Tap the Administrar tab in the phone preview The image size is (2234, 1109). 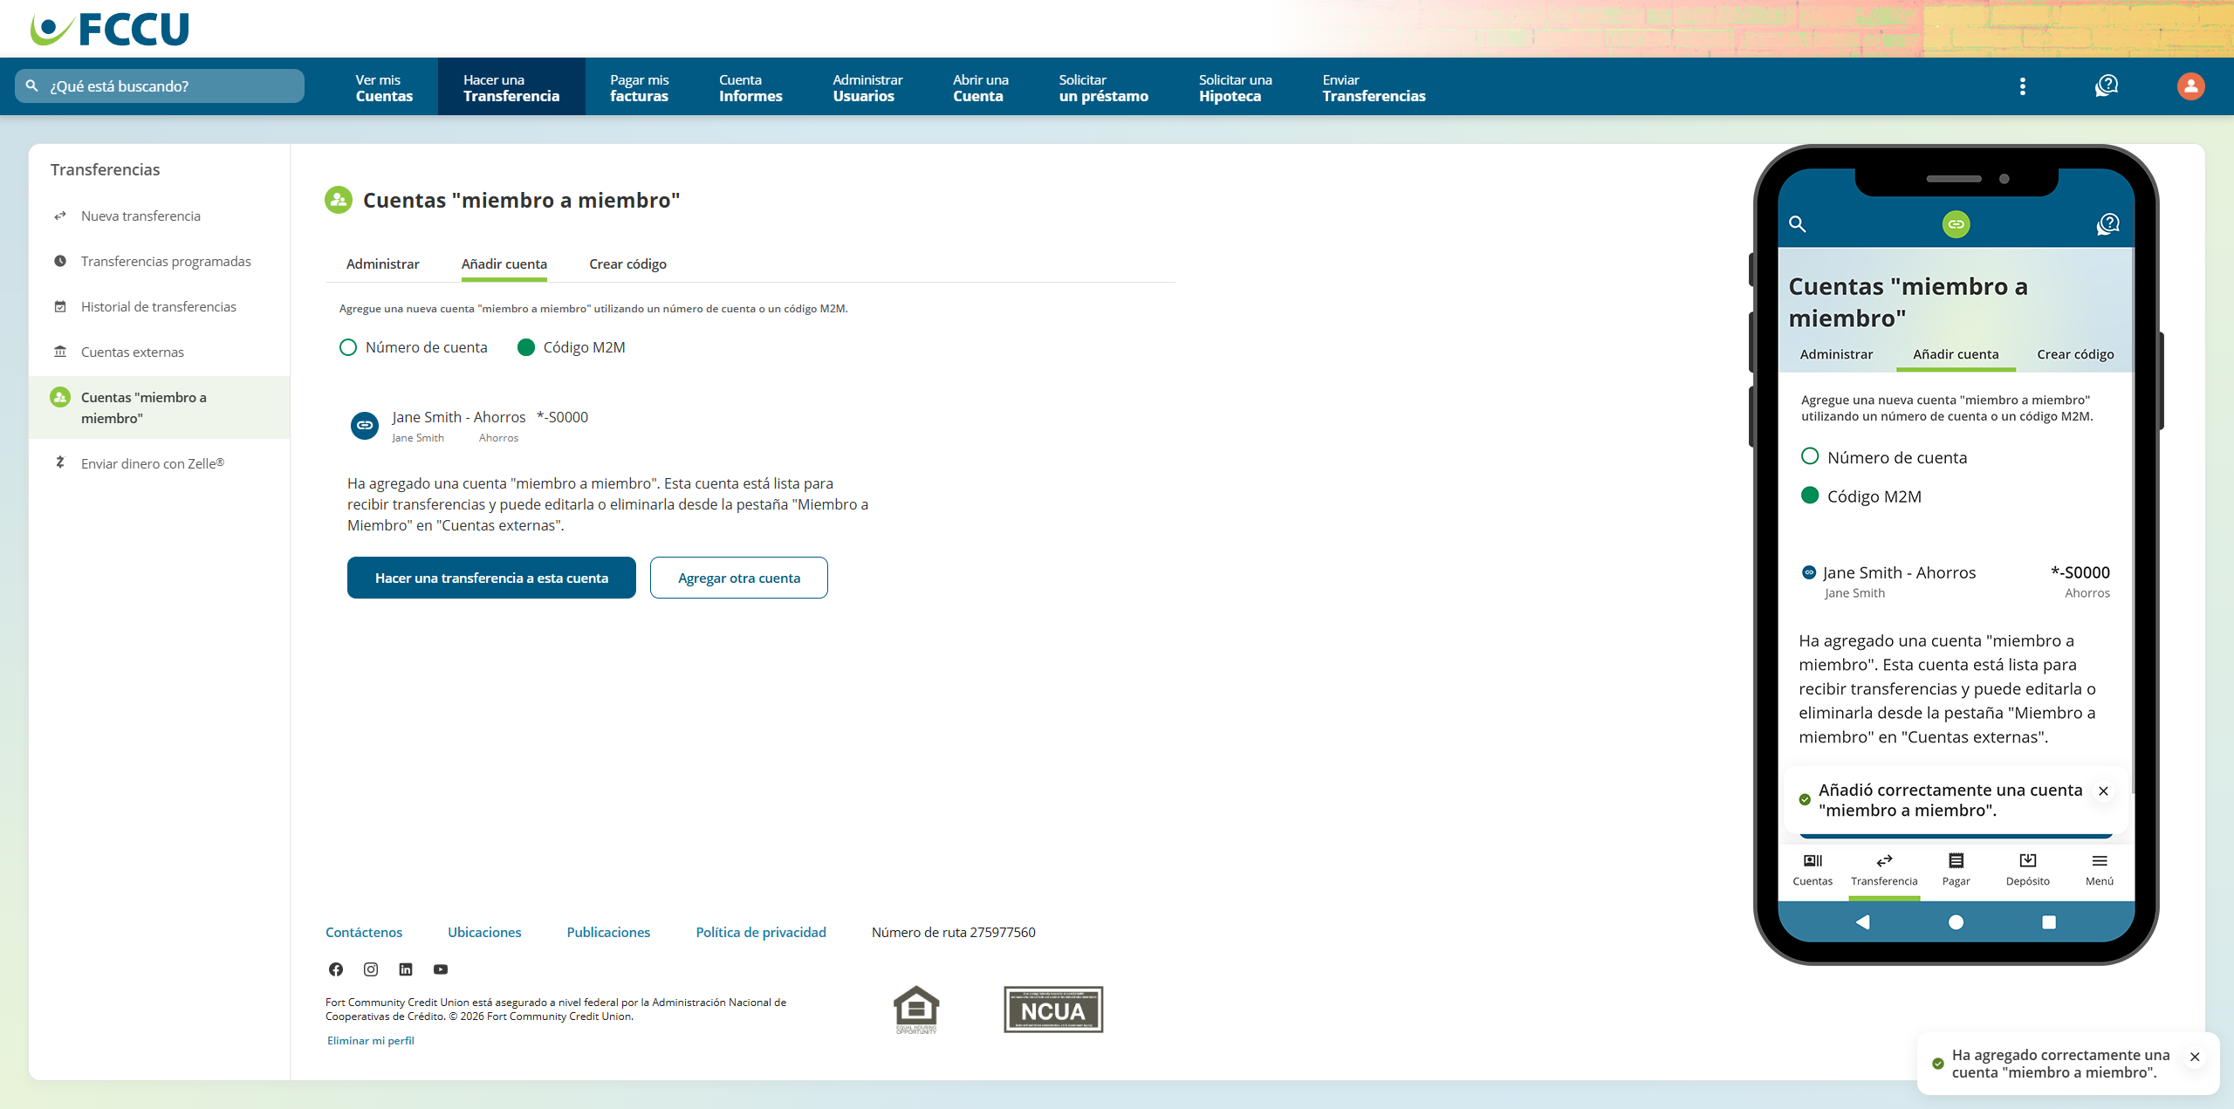coord(1836,354)
